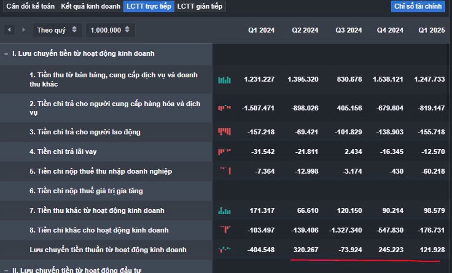Viewport: 452px width, 273px height.
Task: Click sparkline for corporate income tax row
Action: click(224, 171)
